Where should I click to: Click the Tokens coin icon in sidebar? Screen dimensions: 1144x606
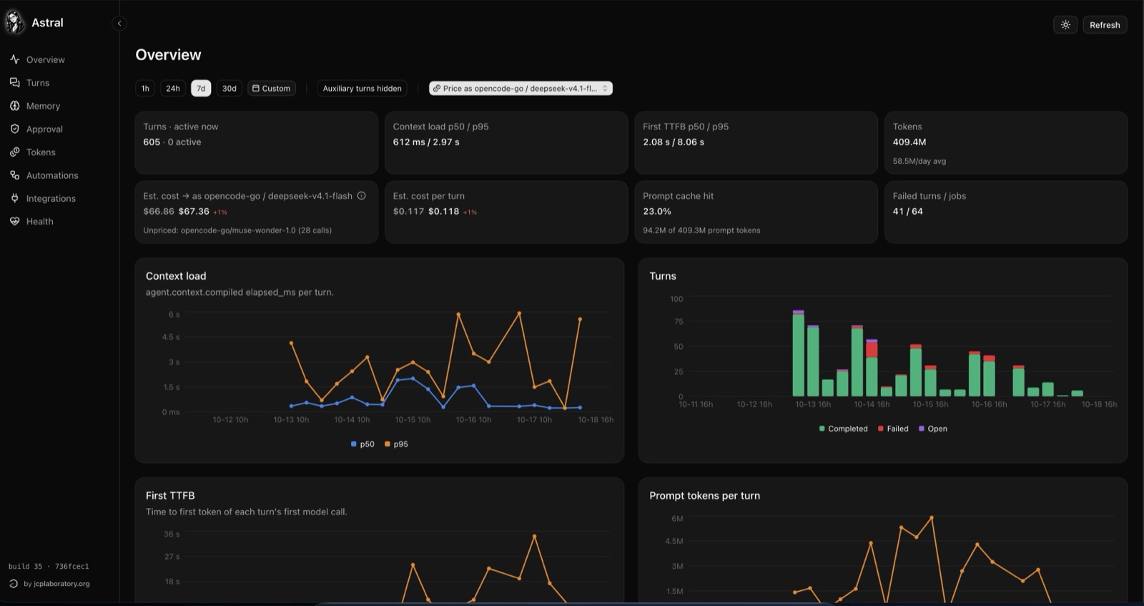14,152
